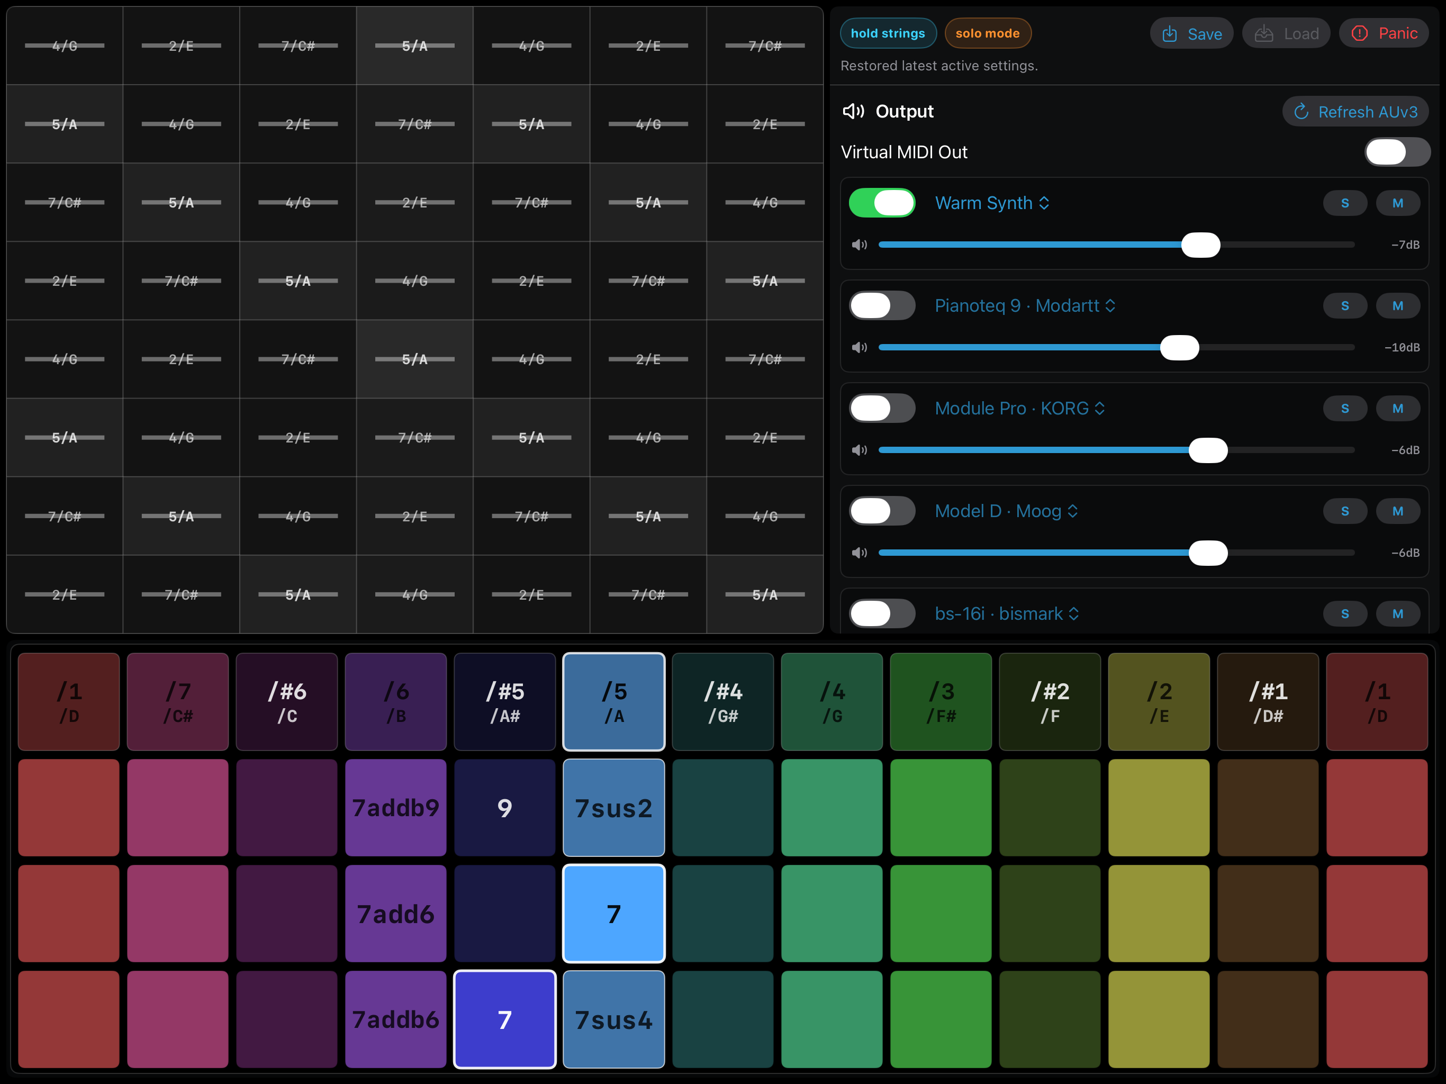Click the Warm Synth volume speaker icon

pyautogui.click(x=859, y=245)
